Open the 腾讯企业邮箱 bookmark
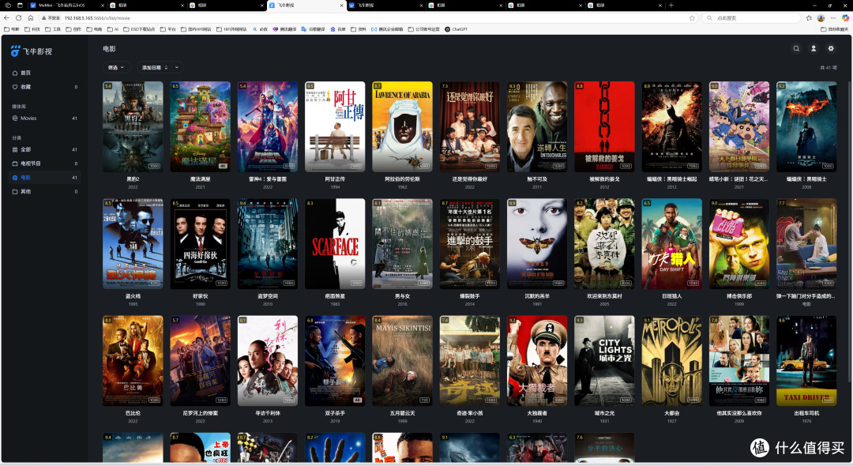This screenshot has width=853, height=466. click(x=387, y=29)
